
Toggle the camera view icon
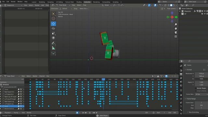pyautogui.click(x=175, y=32)
